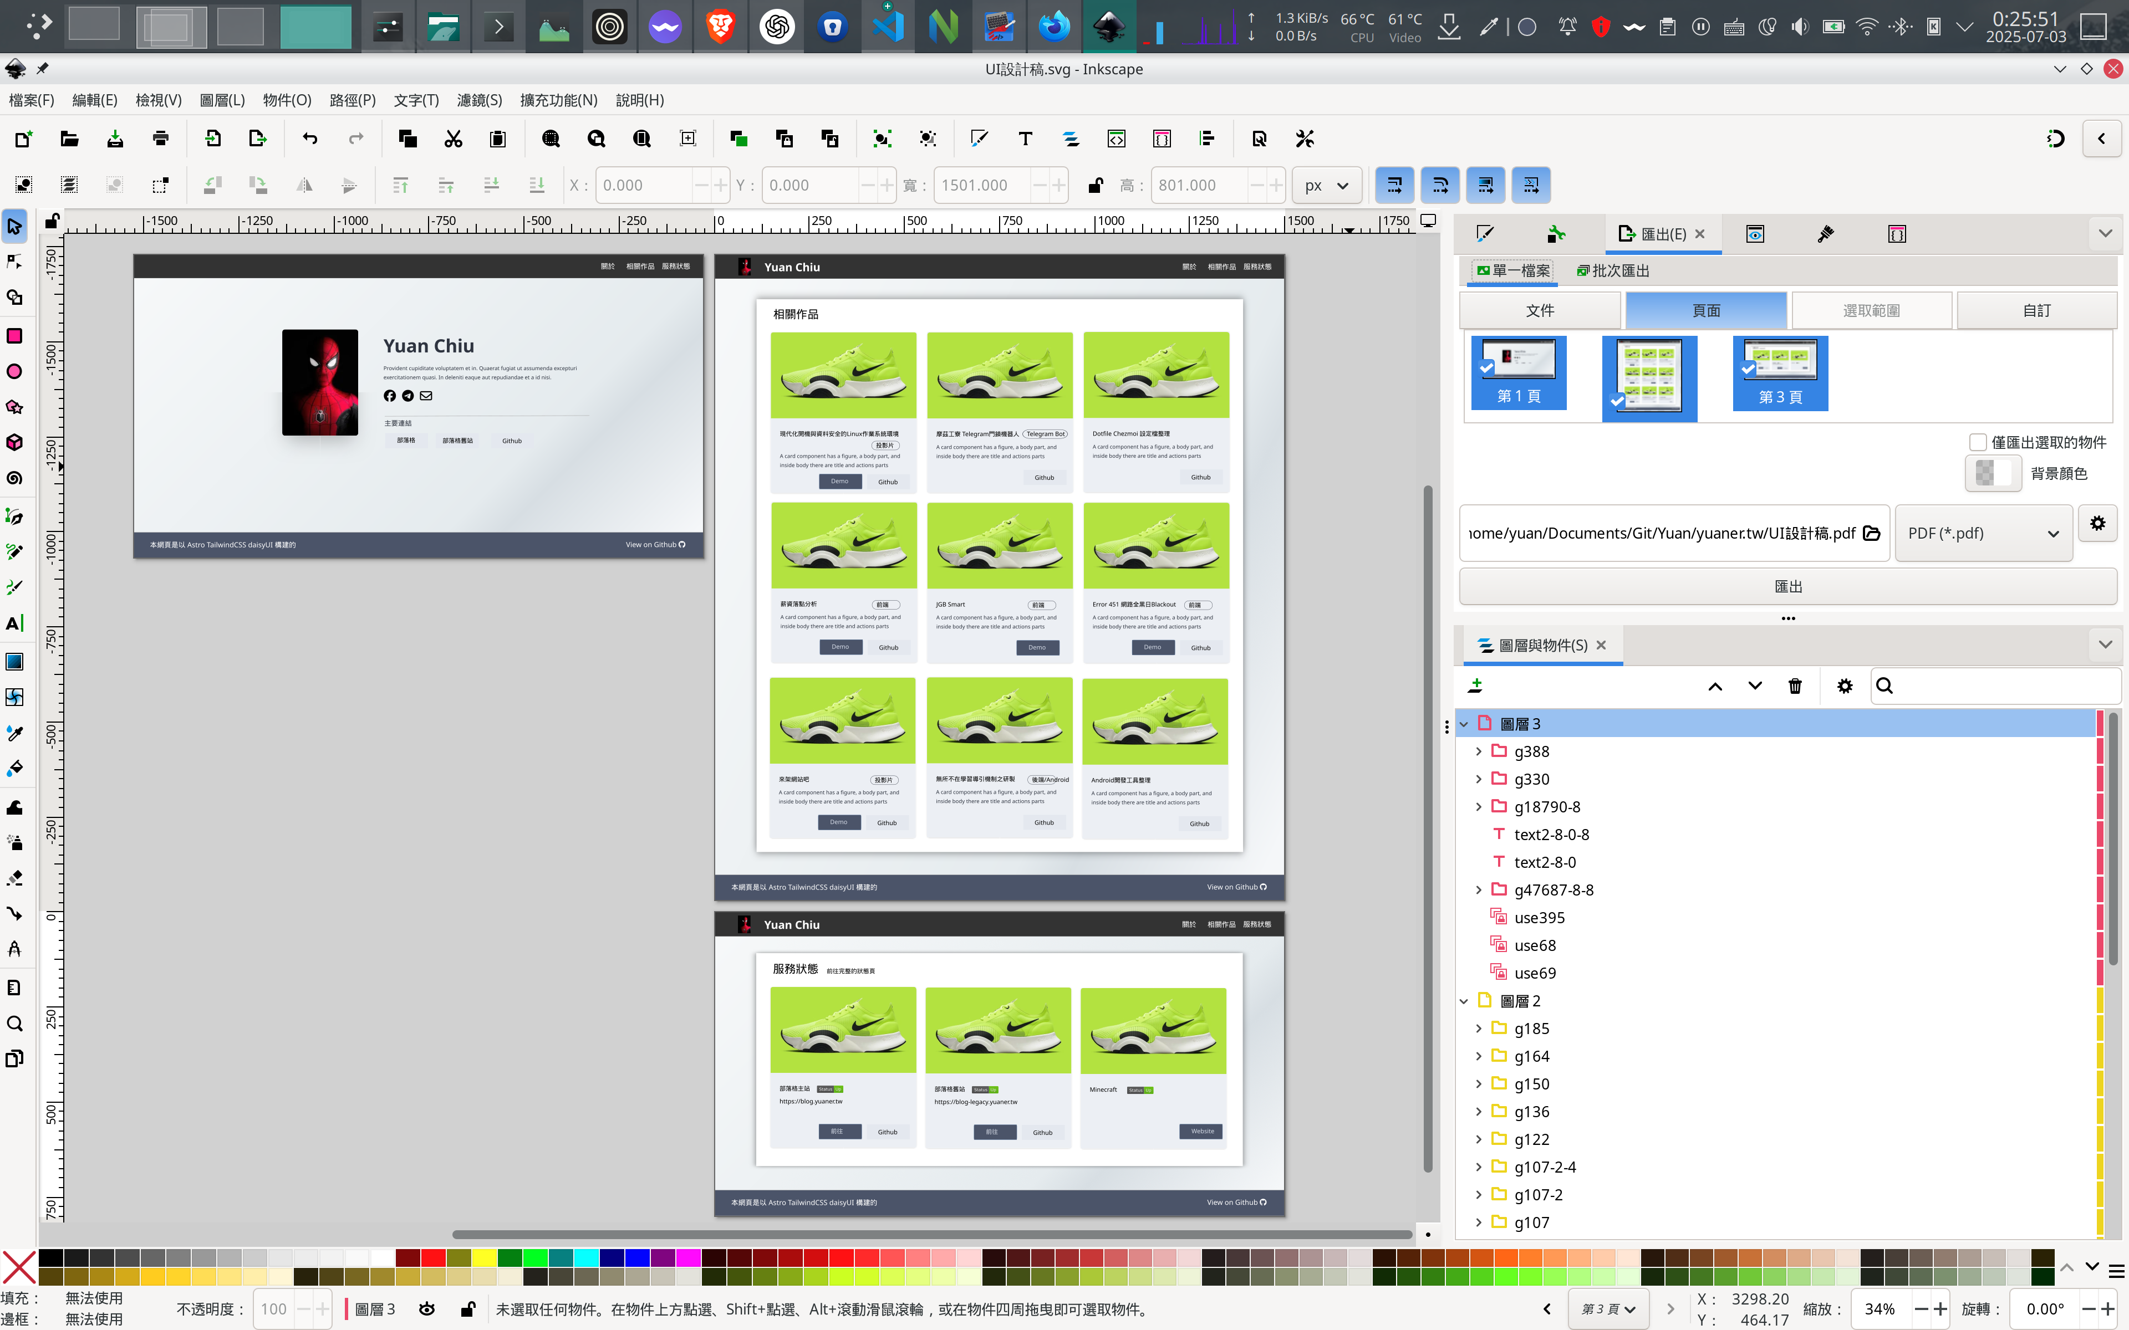The height and width of the screenshot is (1330, 2129).
Task: Select the 自訂 export area button
Action: (x=2036, y=310)
